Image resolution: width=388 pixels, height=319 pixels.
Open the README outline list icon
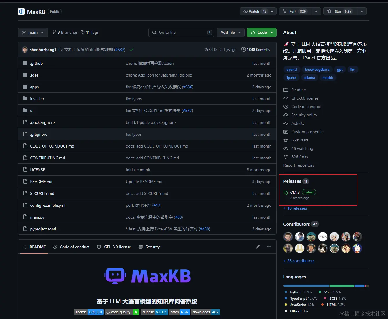[x=269, y=247]
